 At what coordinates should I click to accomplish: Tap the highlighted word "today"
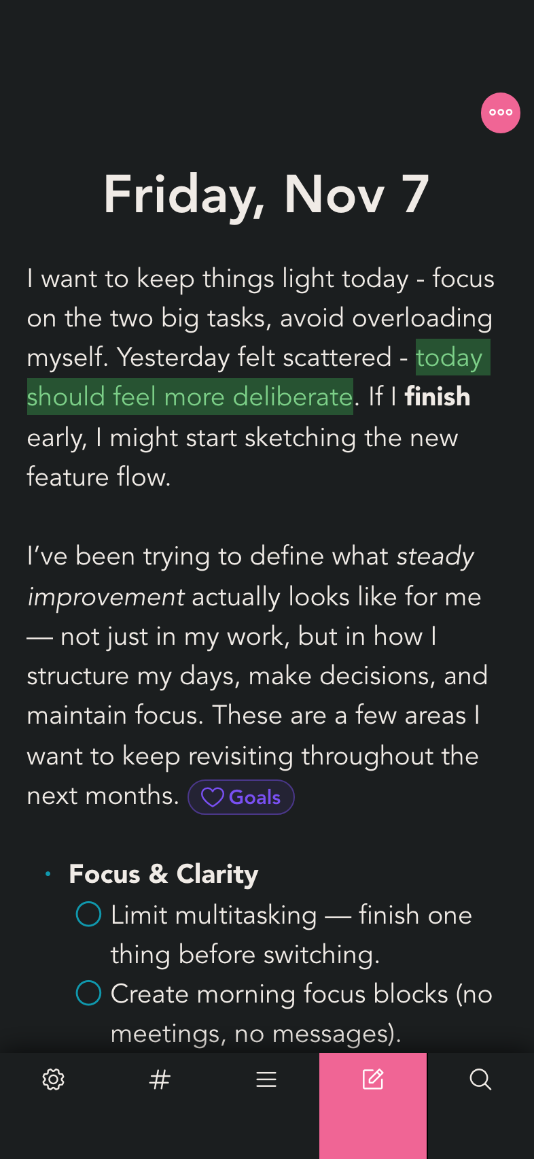[x=452, y=356]
